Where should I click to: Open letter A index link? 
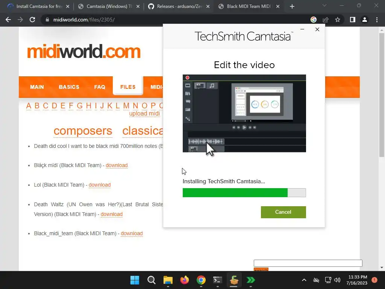coord(29,106)
